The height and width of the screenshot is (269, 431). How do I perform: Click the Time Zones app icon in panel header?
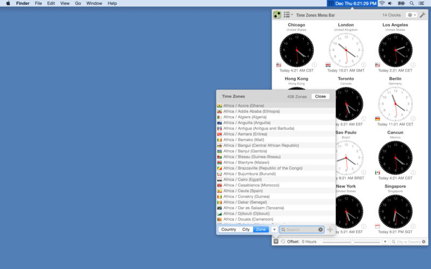point(277,15)
